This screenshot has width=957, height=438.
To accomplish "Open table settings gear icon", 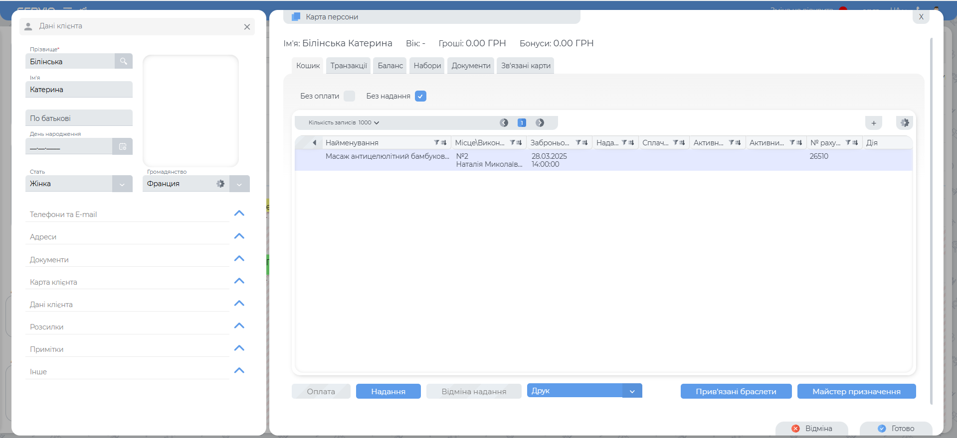I will [905, 123].
